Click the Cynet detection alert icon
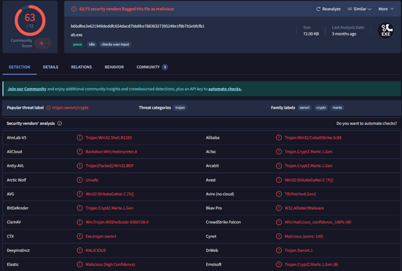The width and height of the screenshot is (402, 271). coord(279,236)
